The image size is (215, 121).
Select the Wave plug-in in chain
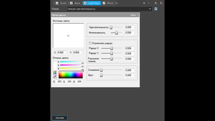(x=77, y=3)
